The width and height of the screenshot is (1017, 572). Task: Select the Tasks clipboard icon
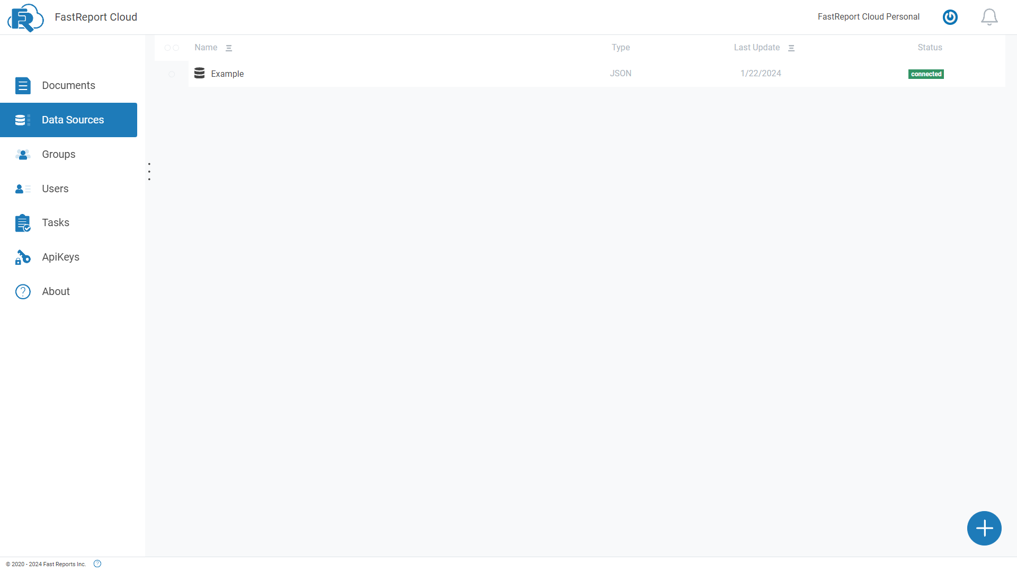(x=23, y=223)
